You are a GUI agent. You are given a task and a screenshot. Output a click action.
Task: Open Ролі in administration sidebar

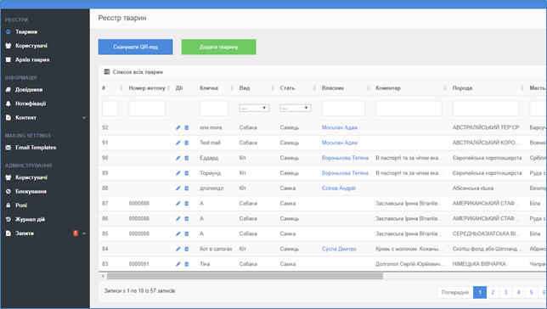click(x=21, y=205)
